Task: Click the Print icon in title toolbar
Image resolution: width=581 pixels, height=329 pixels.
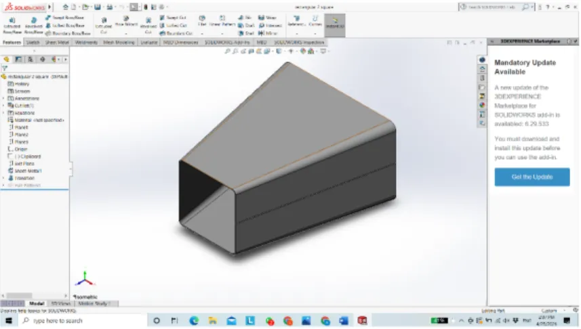Action: tap(110, 7)
